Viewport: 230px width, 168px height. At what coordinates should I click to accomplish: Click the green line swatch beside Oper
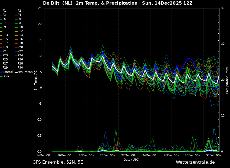[1, 76]
